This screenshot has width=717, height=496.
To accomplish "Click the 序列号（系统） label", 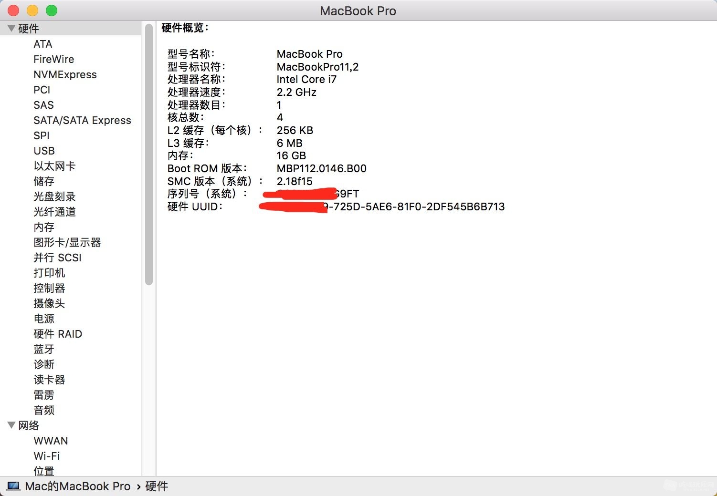I will coord(208,194).
